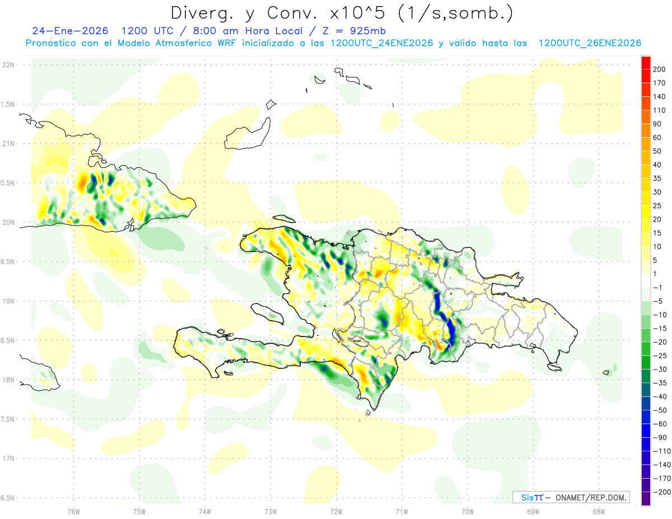Image resolution: width=672 pixels, height=519 pixels.
Task: Click the "73W" longitude axis label
Action: (270, 512)
